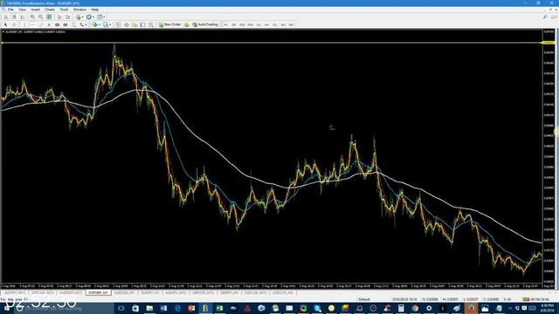This screenshot has width=559, height=314.
Task: Open the Help menu
Action: click(x=95, y=10)
